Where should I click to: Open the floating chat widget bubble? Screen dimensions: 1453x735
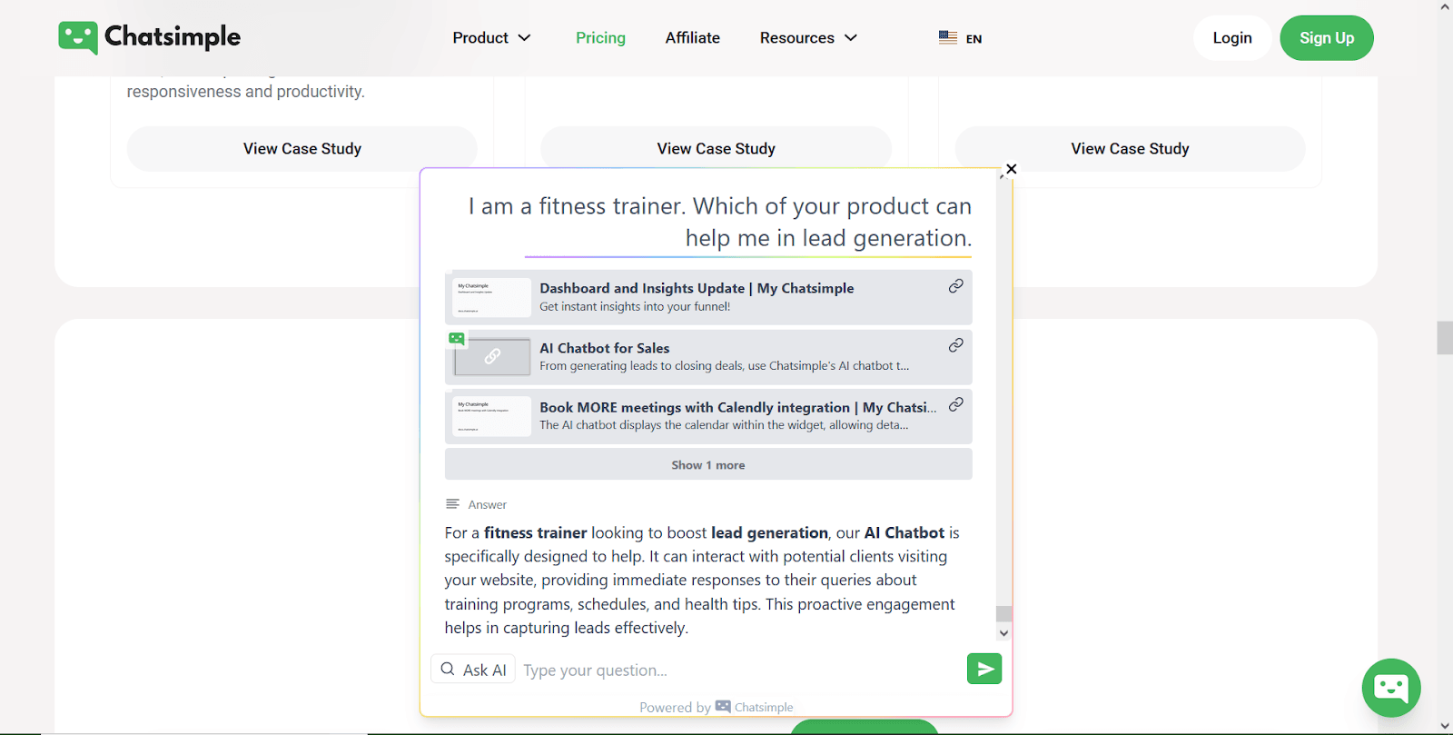click(1390, 688)
